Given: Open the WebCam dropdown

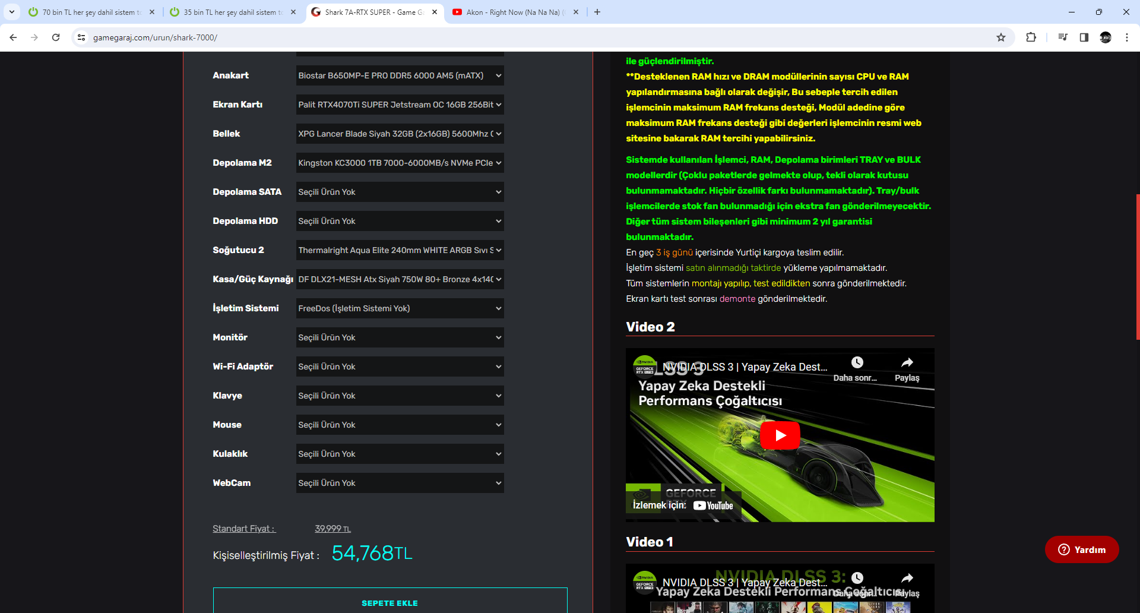Looking at the screenshot, I should [x=400, y=483].
